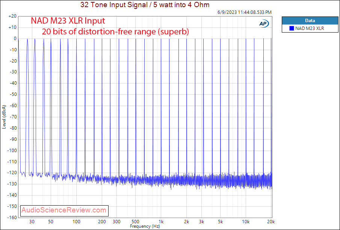Click the "-10" level axis tick label

pos(13,50)
